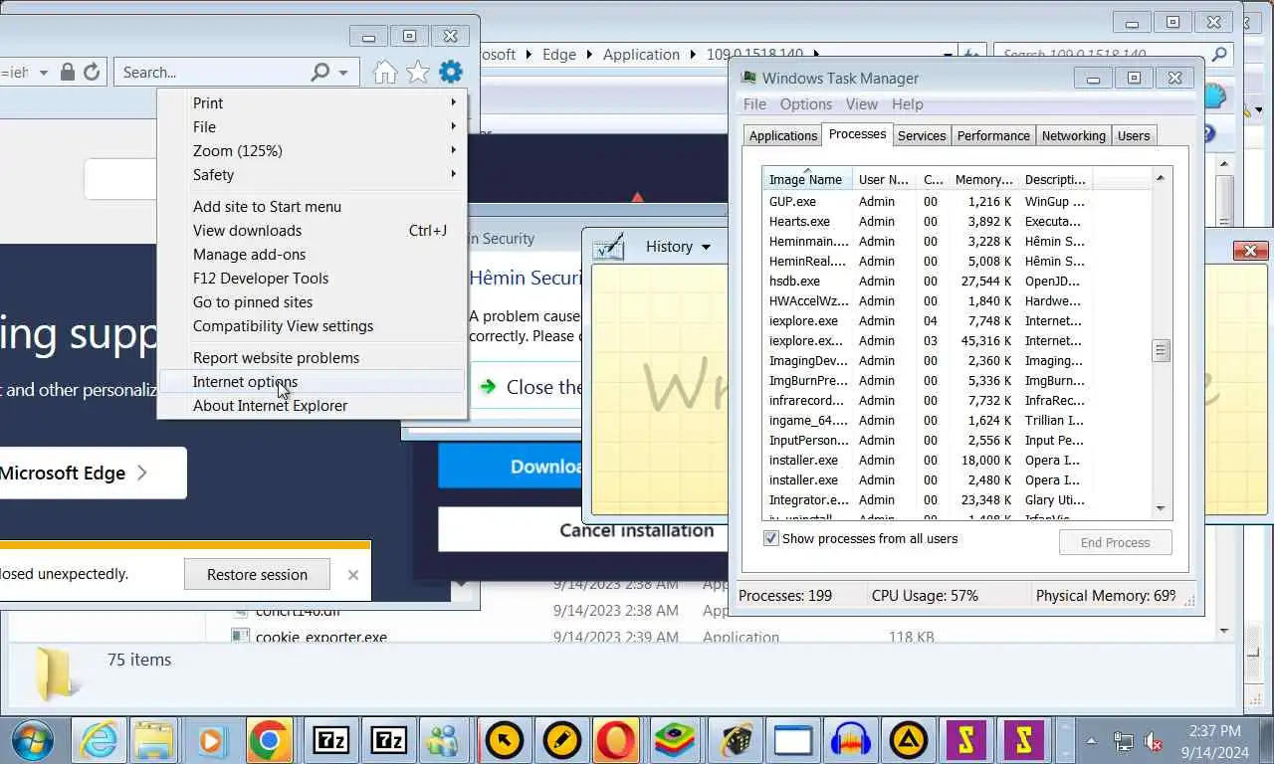Click the End Process button
Image resolution: width=1274 pixels, height=764 pixels.
pyautogui.click(x=1115, y=542)
